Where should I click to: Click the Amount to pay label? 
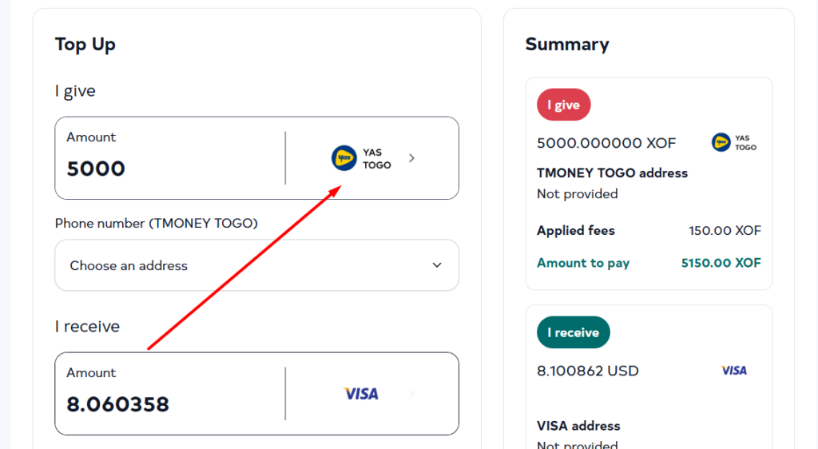point(583,263)
